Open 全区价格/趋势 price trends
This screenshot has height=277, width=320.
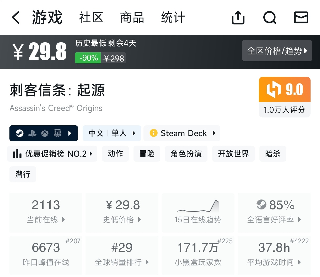point(277,51)
